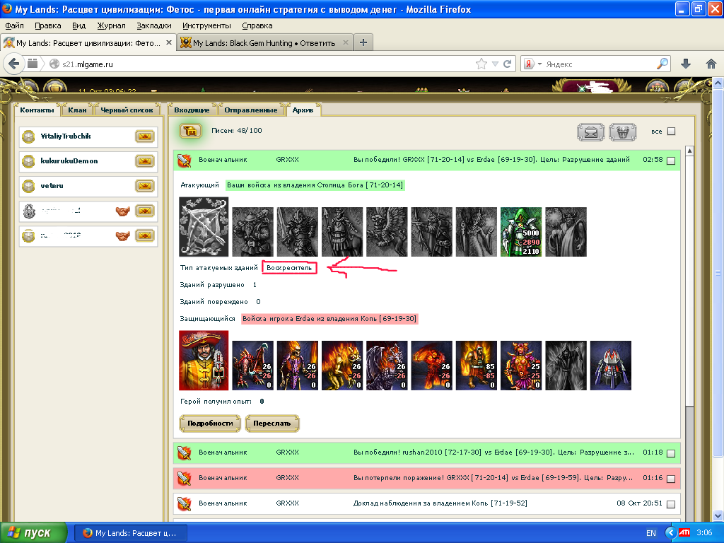This screenshot has width=724, height=543.
Task: Switch to the Входящие tab
Action: pyautogui.click(x=191, y=110)
